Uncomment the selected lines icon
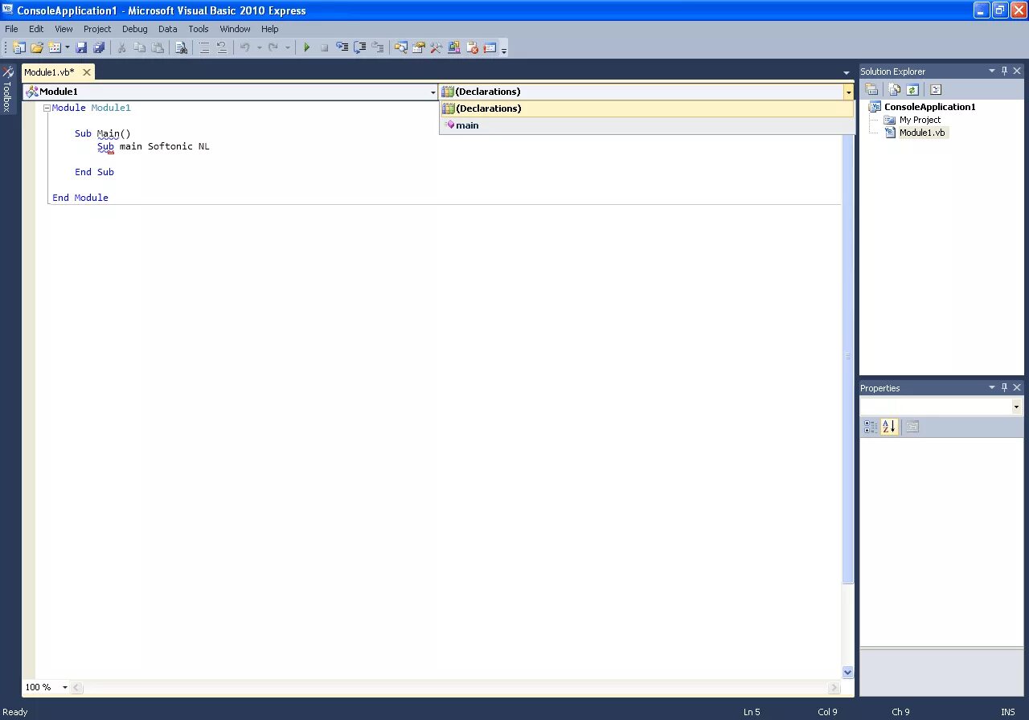This screenshot has height=720, width=1029. [222, 47]
